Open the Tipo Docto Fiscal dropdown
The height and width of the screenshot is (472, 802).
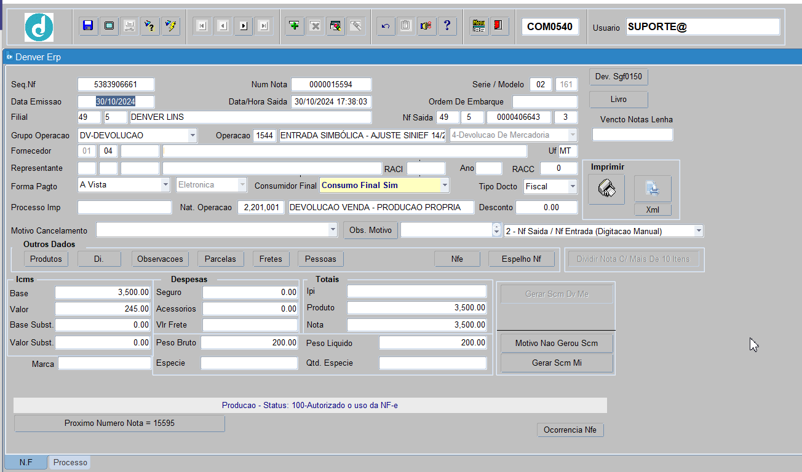[573, 186]
